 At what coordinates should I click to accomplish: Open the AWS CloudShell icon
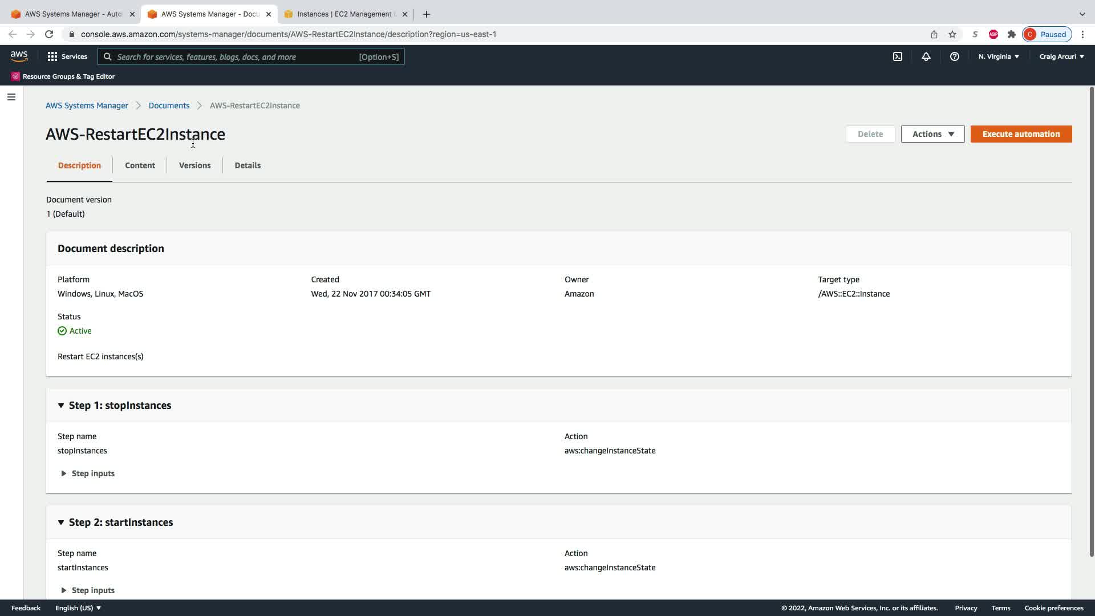pos(897,56)
